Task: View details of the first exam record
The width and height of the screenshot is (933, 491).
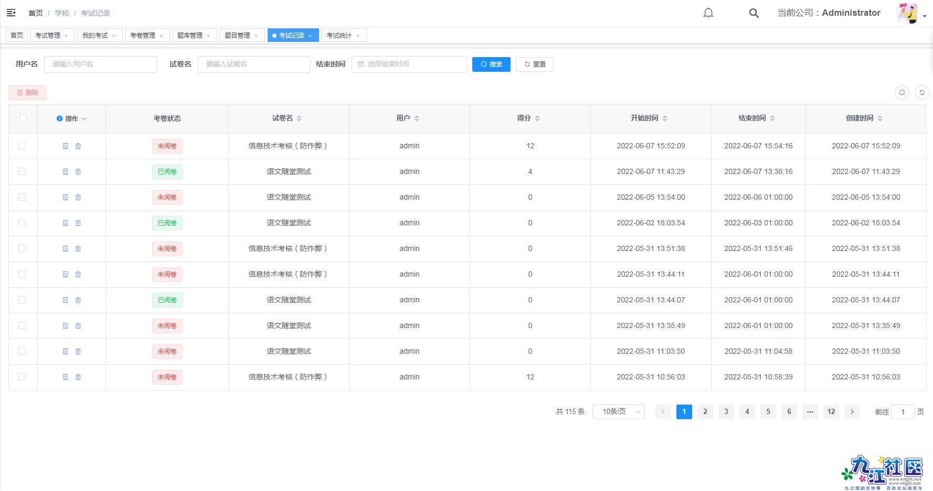Action: (x=65, y=146)
